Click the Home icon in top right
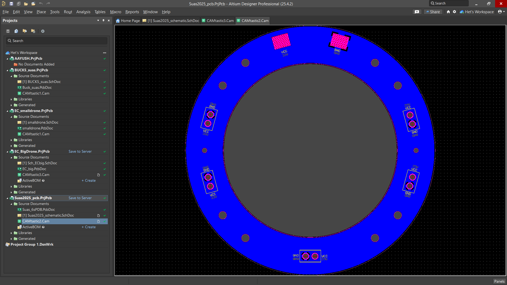This screenshot has height=285, width=507. click(448, 12)
